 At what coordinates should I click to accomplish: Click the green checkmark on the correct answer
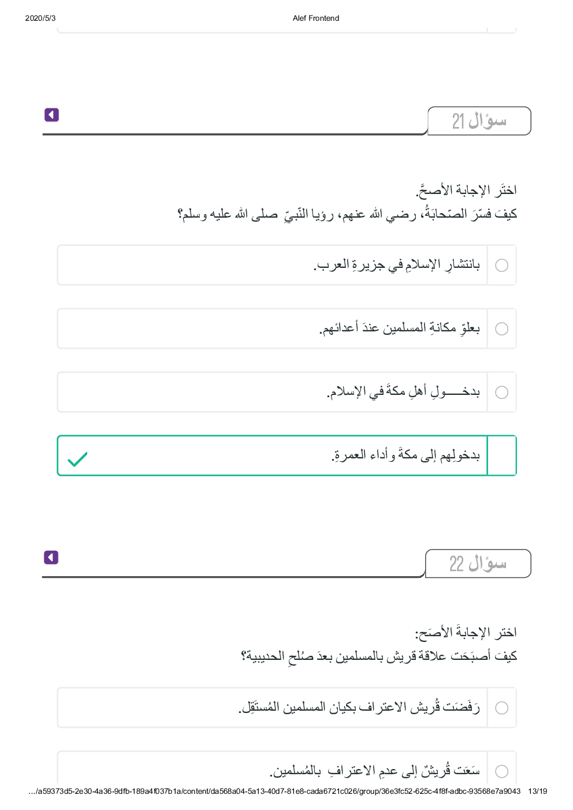point(77,459)
